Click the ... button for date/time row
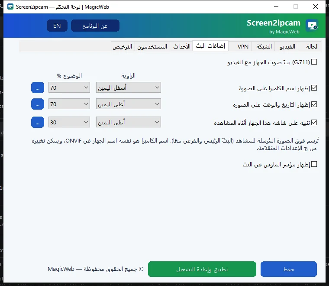The image size is (329, 286). point(38,104)
